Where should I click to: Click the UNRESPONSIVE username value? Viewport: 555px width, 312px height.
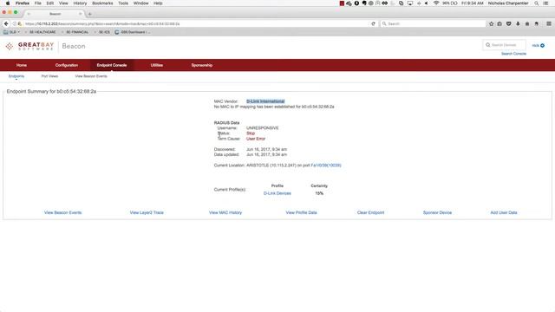pyautogui.click(x=262, y=128)
